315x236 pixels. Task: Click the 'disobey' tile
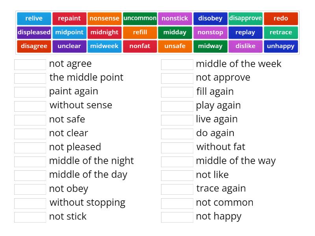coord(210,18)
